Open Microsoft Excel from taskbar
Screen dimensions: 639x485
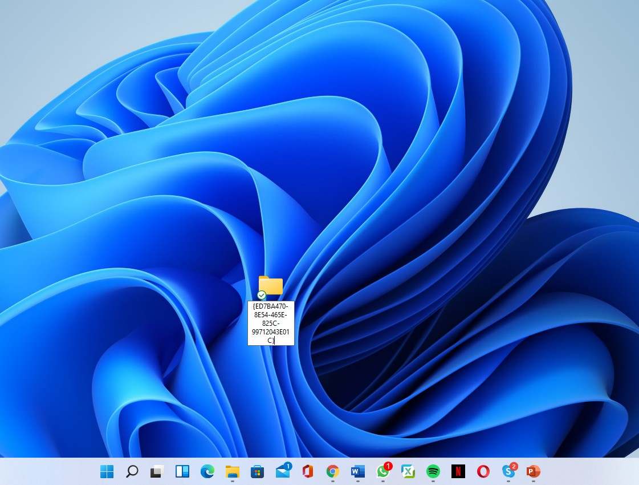[408, 471]
